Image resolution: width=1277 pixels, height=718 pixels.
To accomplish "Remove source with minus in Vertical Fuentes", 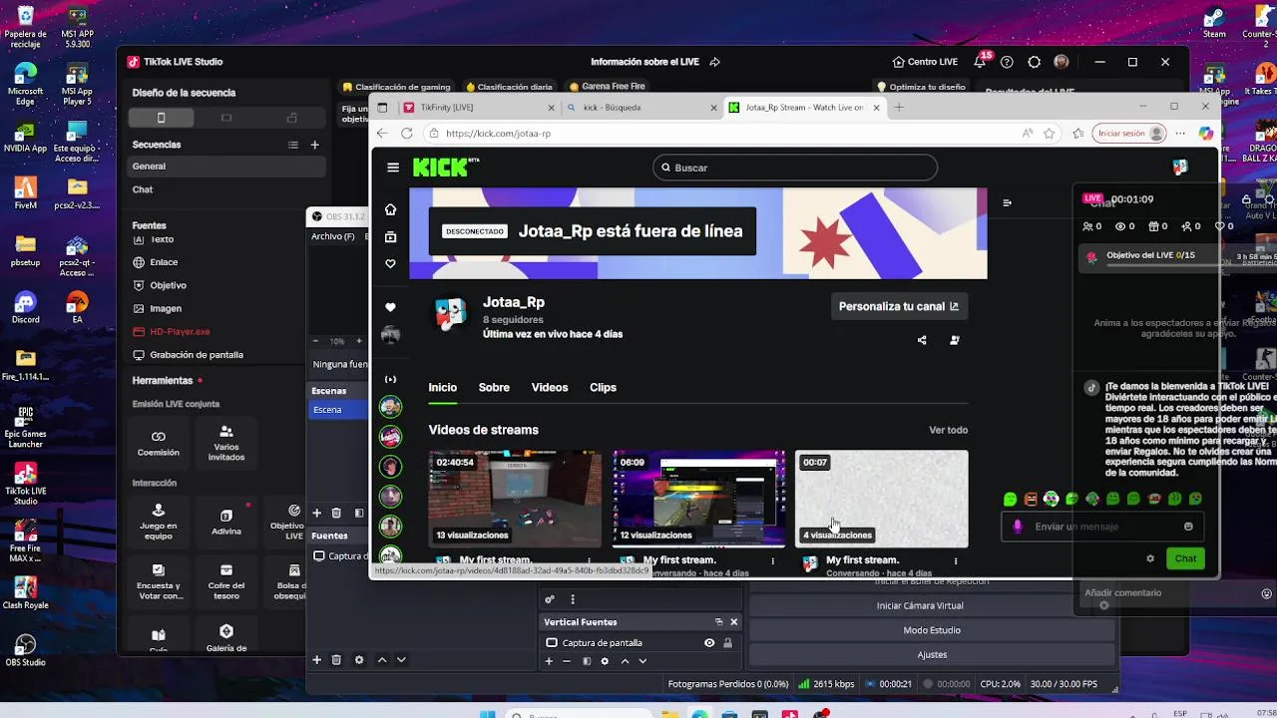I will 567,661.
